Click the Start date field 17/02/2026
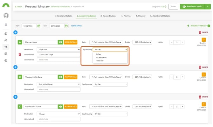213x127 pixels. pyautogui.click(x=29, y=26)
